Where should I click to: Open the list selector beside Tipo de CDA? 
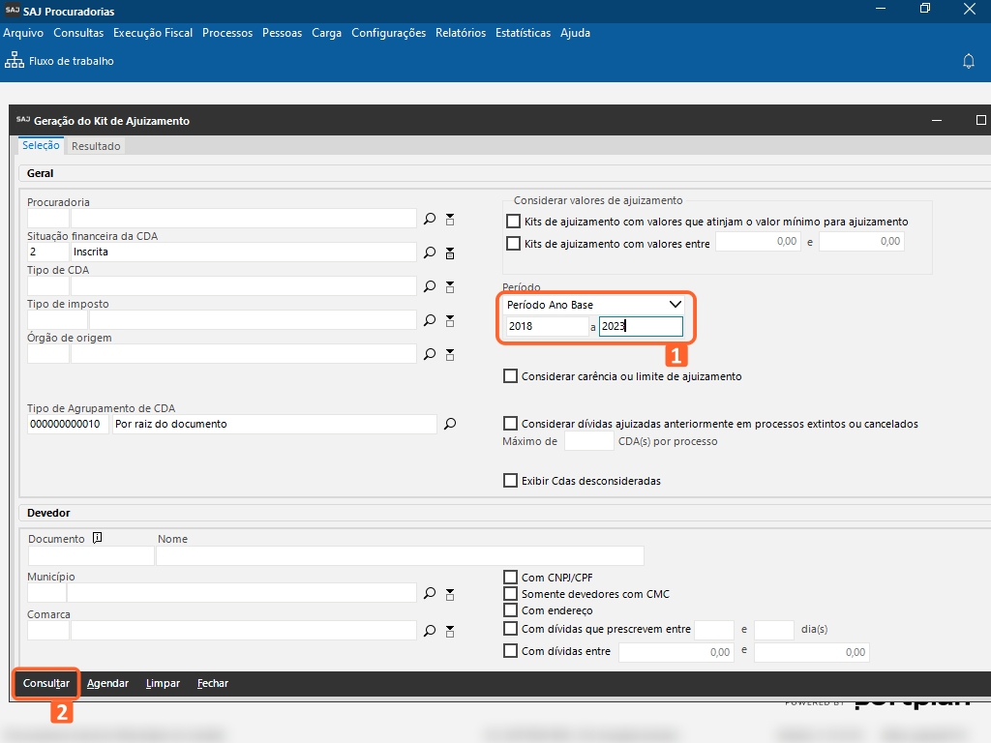coord(450,287)
